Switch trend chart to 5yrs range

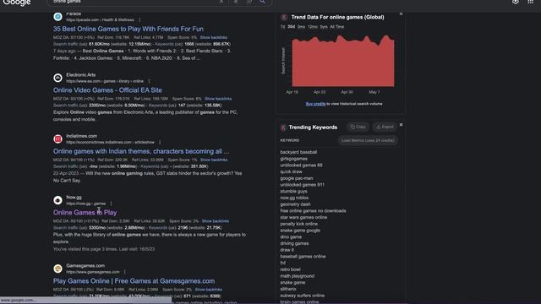[x=324, y=26]
